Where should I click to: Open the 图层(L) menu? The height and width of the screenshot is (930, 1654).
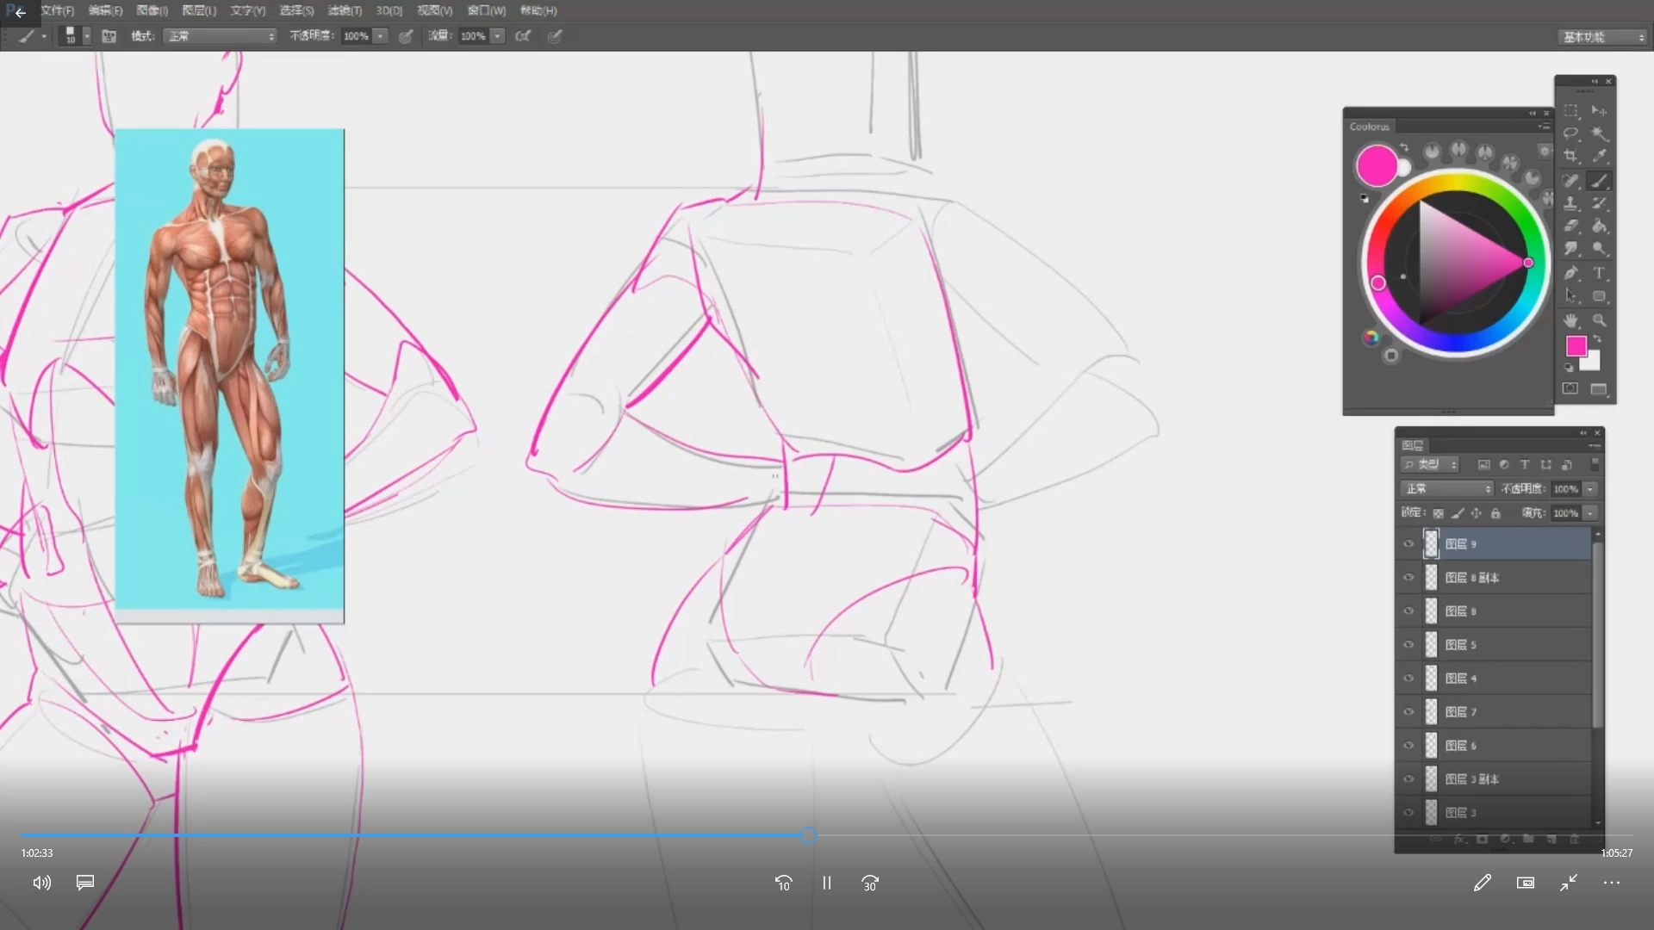[199, 10]
